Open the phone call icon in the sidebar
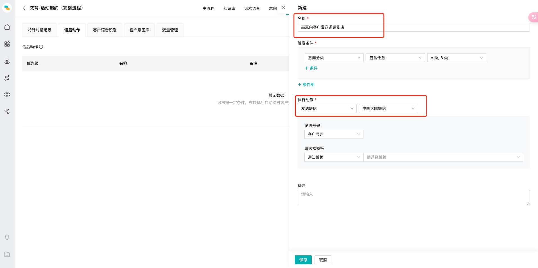This screenshot has height=268, width=538. [x=7, y=111]
